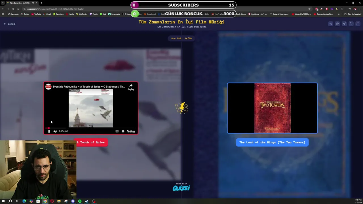This screenshot has width=363, height=204.
Task: Open the Twitter bookmark
Action: coord(25,14)
